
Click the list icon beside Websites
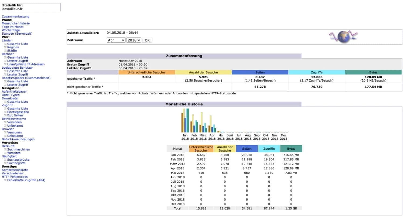5,153
